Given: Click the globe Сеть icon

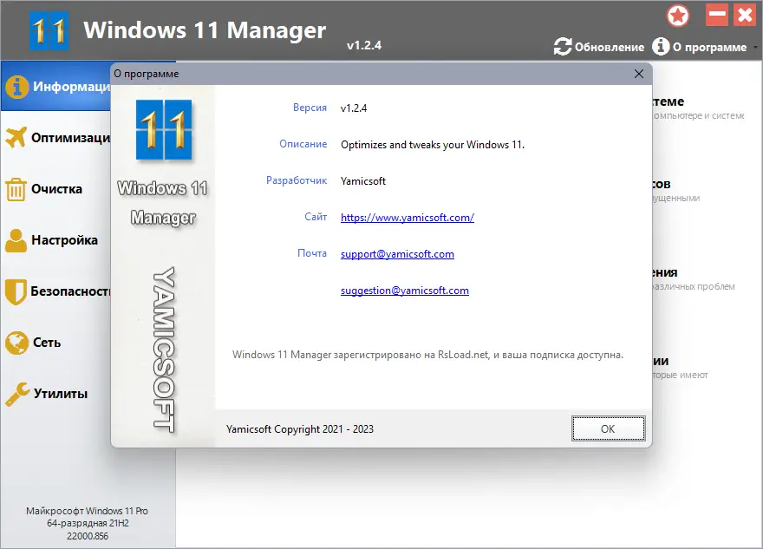Looking at the screenshot, I should point(16,343).
